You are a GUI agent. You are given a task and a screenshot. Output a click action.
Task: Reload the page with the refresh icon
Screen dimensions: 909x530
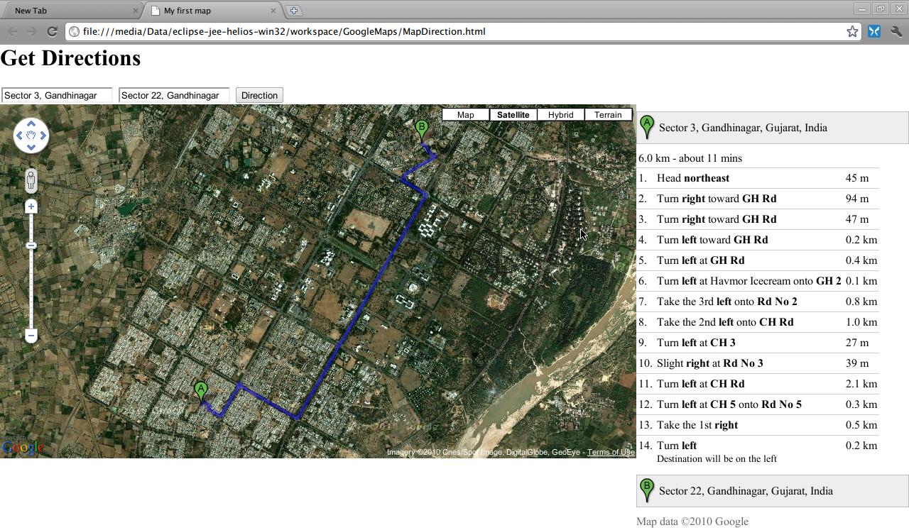click(x=52, y=31)
